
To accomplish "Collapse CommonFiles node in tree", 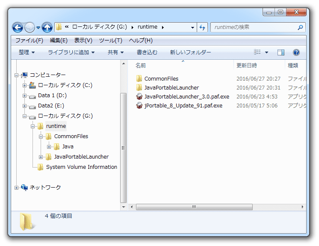I will click(x=41, y=136).
